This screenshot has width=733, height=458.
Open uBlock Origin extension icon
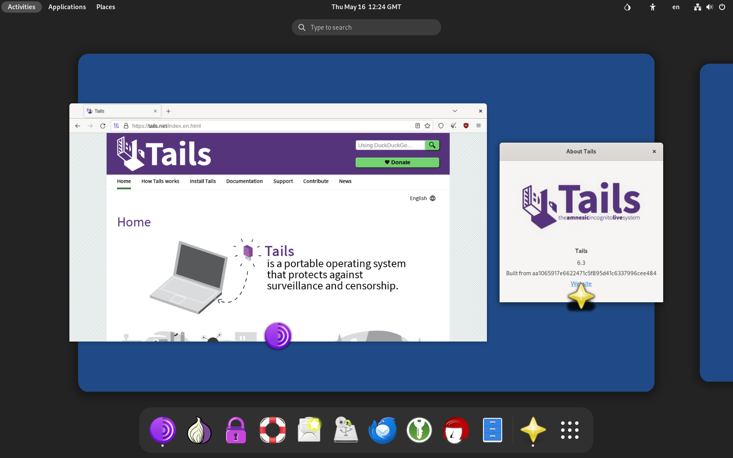pyautogui.click(x=466, y=126)
